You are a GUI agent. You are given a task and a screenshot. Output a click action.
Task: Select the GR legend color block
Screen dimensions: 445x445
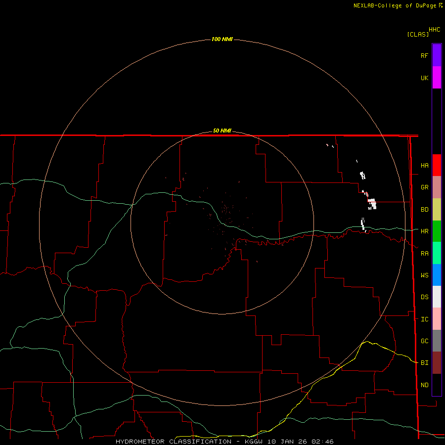coord(437,187)
